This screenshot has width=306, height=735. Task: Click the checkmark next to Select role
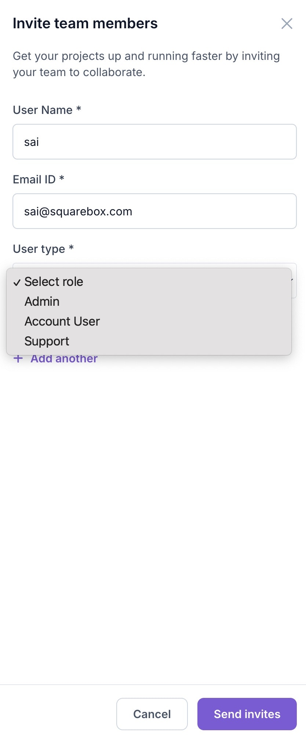point(17,282)
